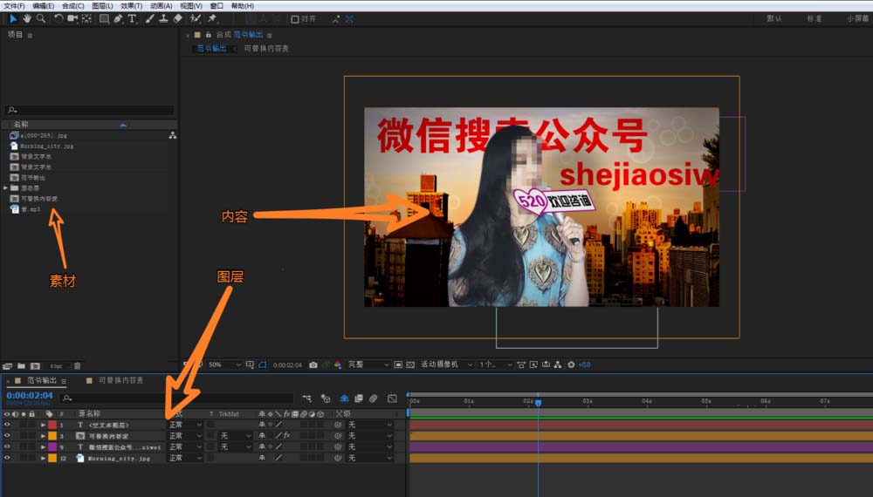873x497 pixels.
Task: Click the project flowchart icon beside a[000-269].jpg
Action: click(173, 135)
